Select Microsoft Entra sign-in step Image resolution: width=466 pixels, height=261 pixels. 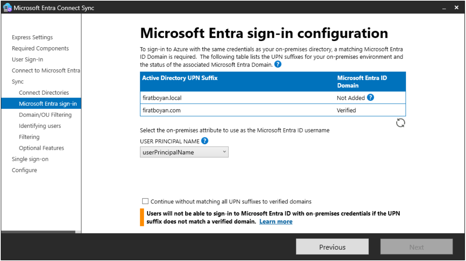(x=41, y=104)
